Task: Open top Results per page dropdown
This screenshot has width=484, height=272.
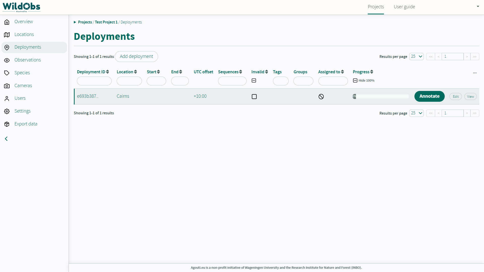Action: point(416,56)
